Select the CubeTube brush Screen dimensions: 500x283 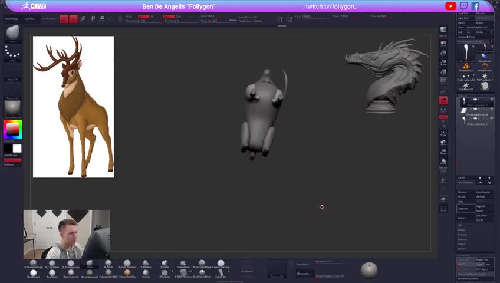click(221, 274)
